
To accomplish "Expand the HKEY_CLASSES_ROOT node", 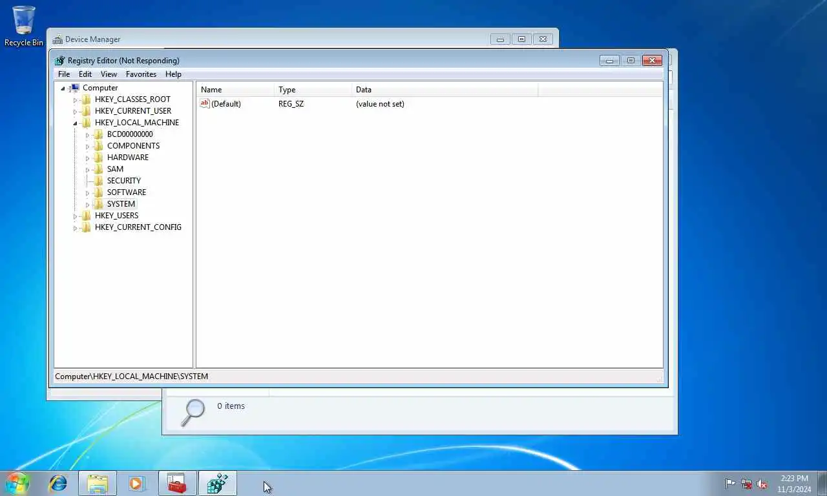I will pyautogui.click(x=75, y=100).
